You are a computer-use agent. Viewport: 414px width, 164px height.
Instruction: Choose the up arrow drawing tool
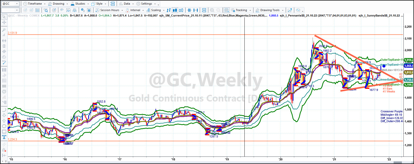(x=4, y=121)
